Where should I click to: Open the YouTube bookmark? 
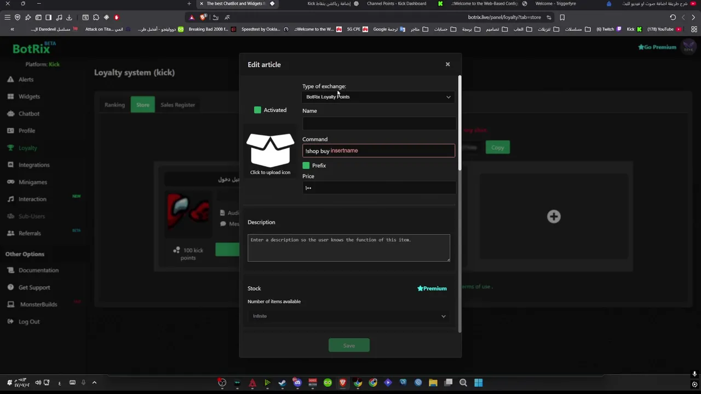point(664,29)
